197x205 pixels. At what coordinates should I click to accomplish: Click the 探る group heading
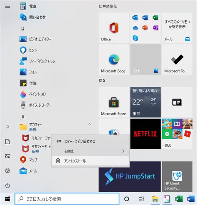(102, 81)
